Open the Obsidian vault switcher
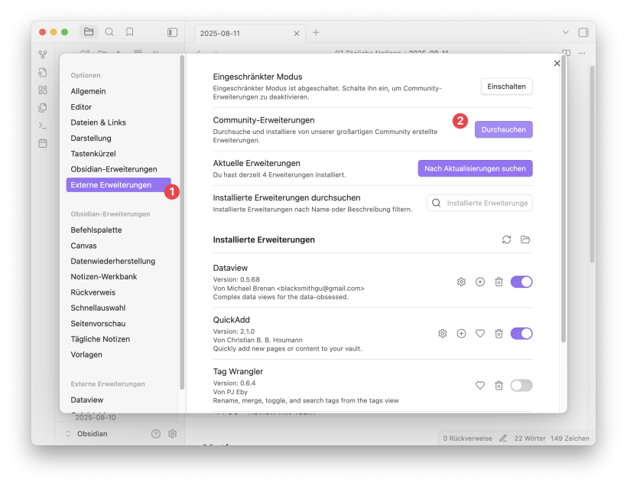 (86, 433)
